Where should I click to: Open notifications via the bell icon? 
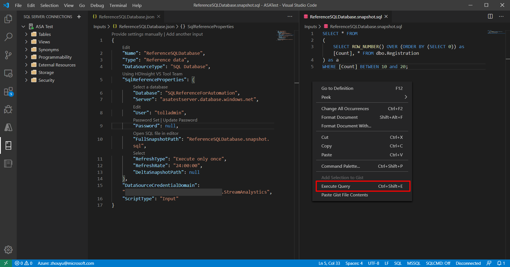pyautogui.click(x=500, y=263)
